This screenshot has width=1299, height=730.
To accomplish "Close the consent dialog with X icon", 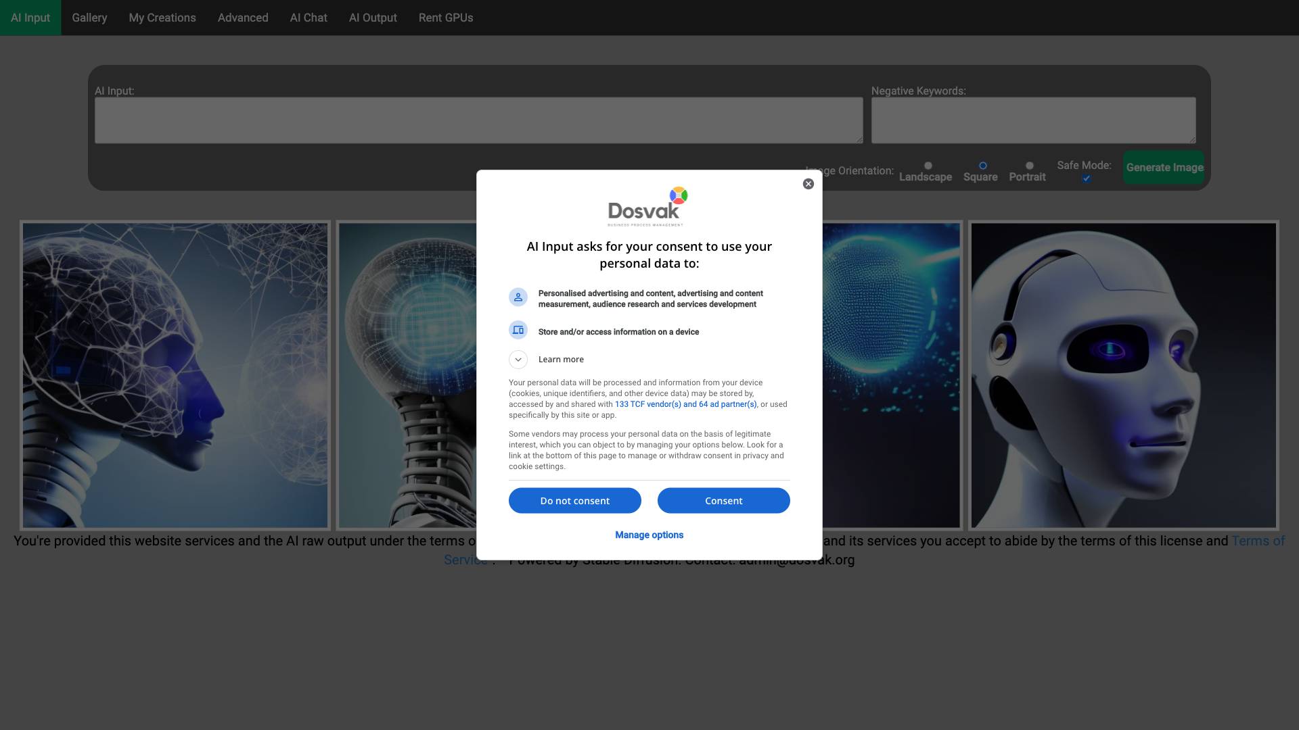I will (808, 184).
